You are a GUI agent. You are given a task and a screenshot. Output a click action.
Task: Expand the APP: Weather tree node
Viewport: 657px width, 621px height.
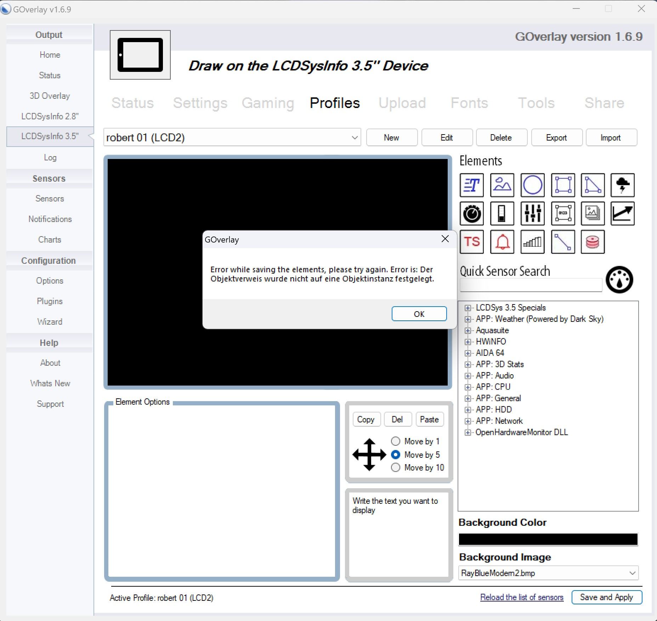pyautogui.click(x=468, y=319)
